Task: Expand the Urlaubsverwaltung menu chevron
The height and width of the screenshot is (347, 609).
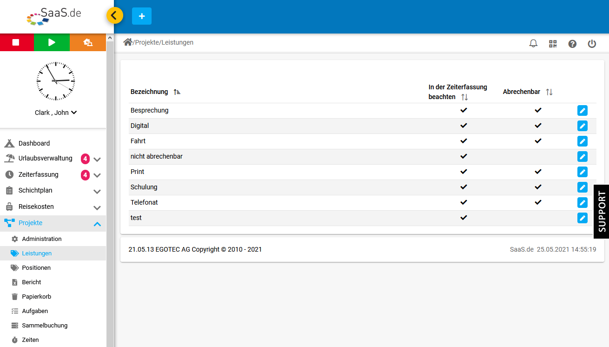Action: point(97,159)
